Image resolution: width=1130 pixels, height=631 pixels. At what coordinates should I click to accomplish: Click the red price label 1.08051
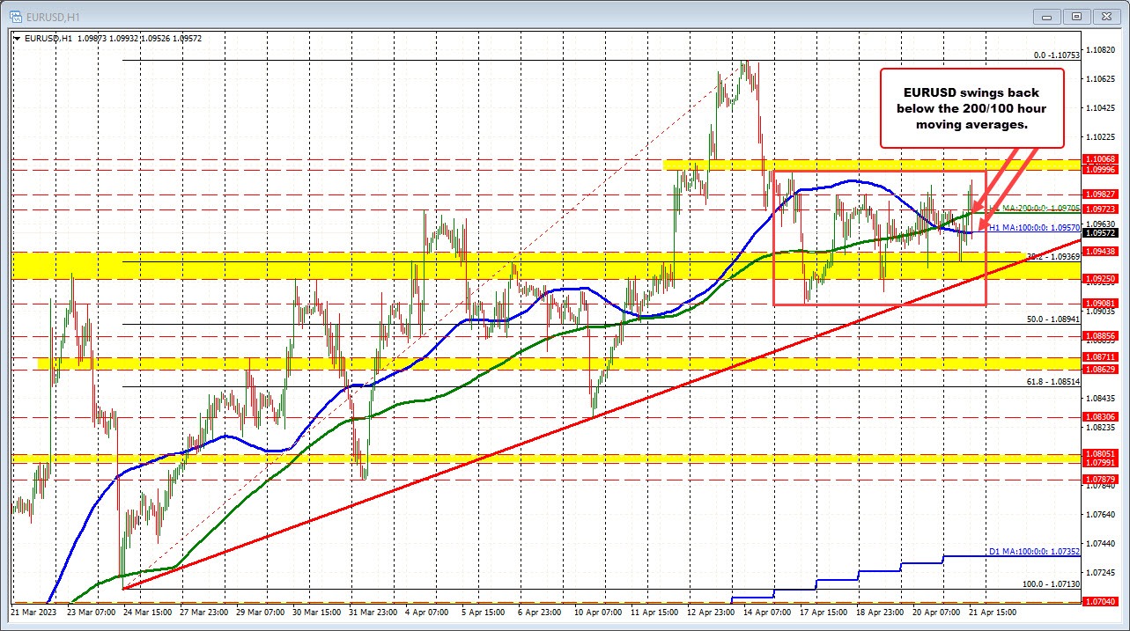point(1101,453)
